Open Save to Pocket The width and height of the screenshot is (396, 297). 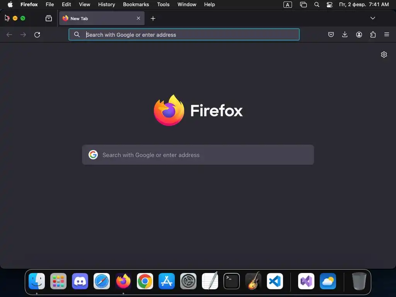(x=331, y=34)
